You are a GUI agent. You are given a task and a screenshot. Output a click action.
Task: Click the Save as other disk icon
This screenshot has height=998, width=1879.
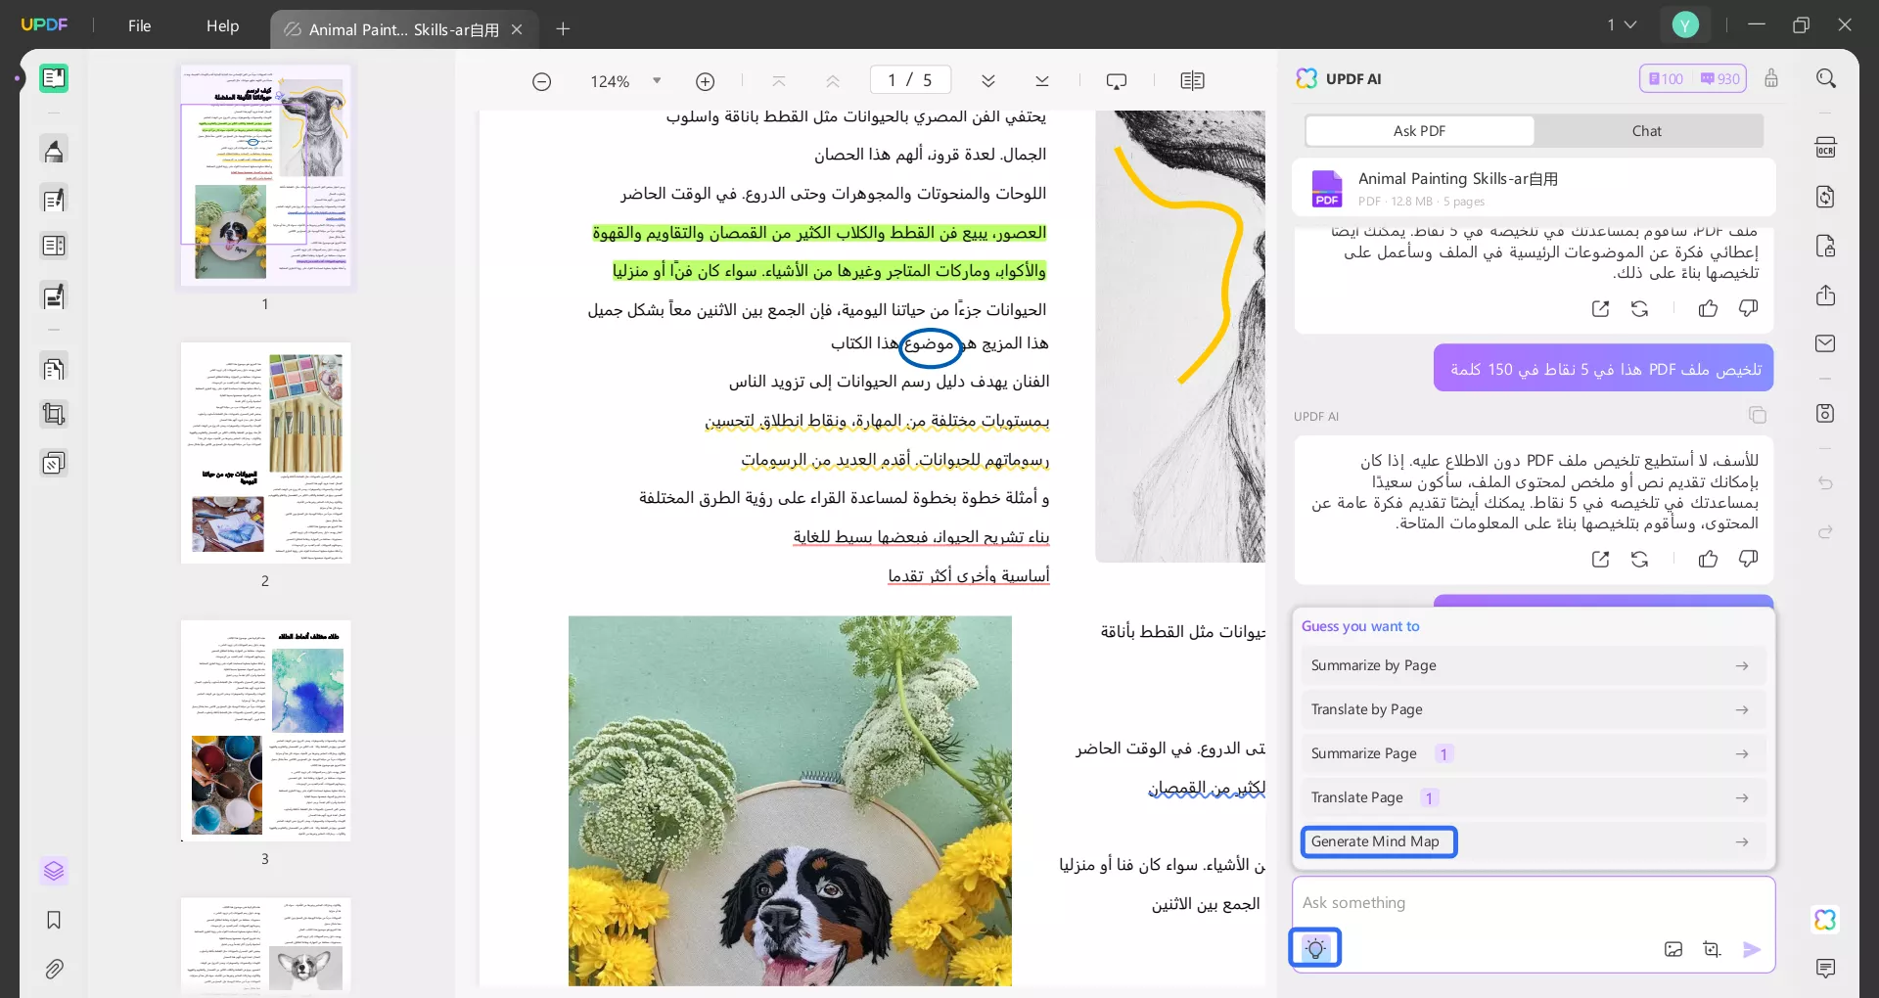click(1825, 413)
